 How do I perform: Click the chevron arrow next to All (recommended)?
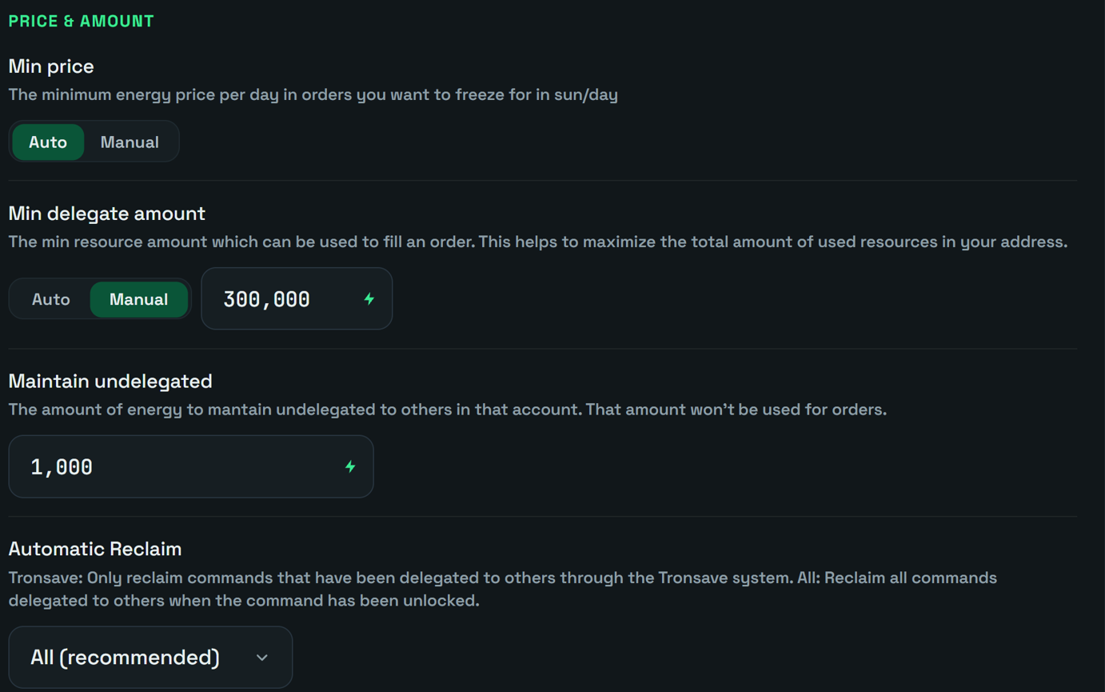click(261, 658)
